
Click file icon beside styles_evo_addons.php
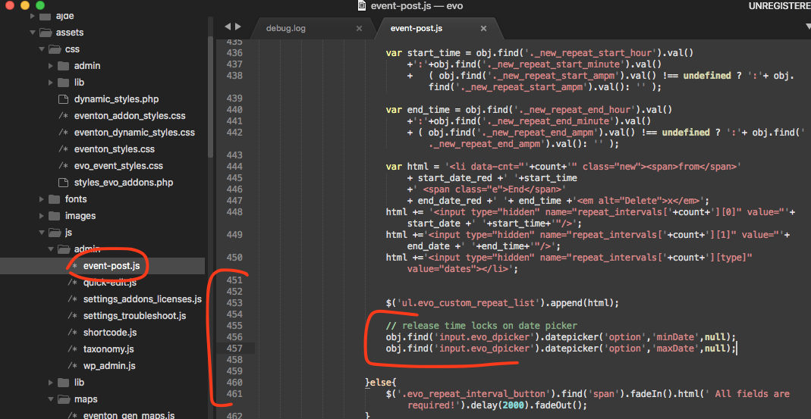(x=63, y=183)
